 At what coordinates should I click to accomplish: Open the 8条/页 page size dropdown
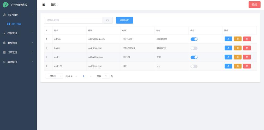(54, 76)
